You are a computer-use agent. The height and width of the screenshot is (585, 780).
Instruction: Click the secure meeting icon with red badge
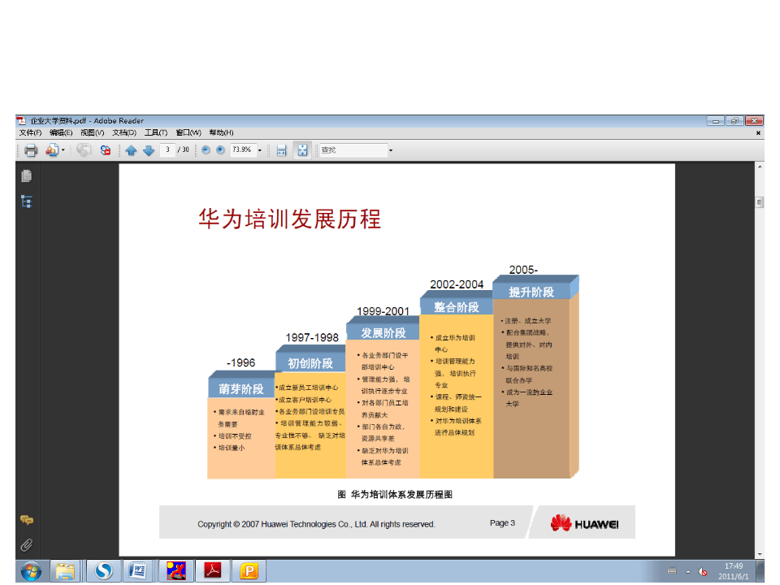click(106, 149)
